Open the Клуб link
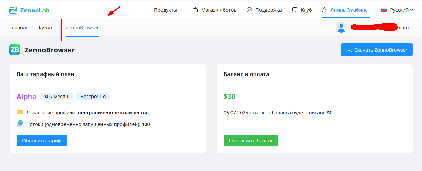The height and width of the screenshot is (171, 422). pos(302,10)
